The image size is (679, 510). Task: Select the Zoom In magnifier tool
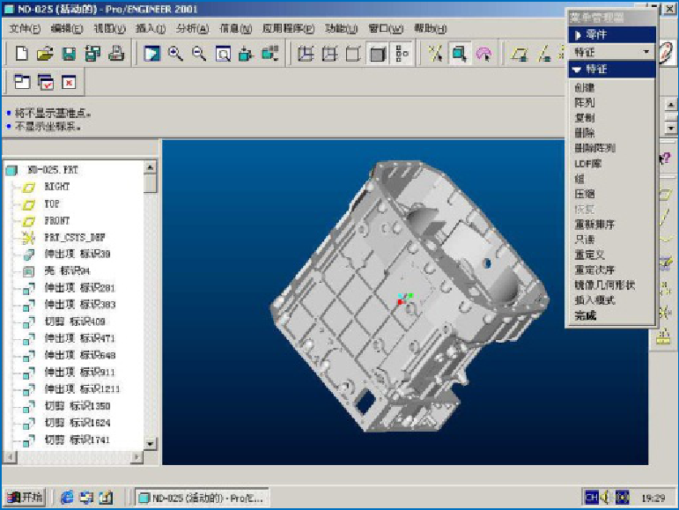[176, 54]
